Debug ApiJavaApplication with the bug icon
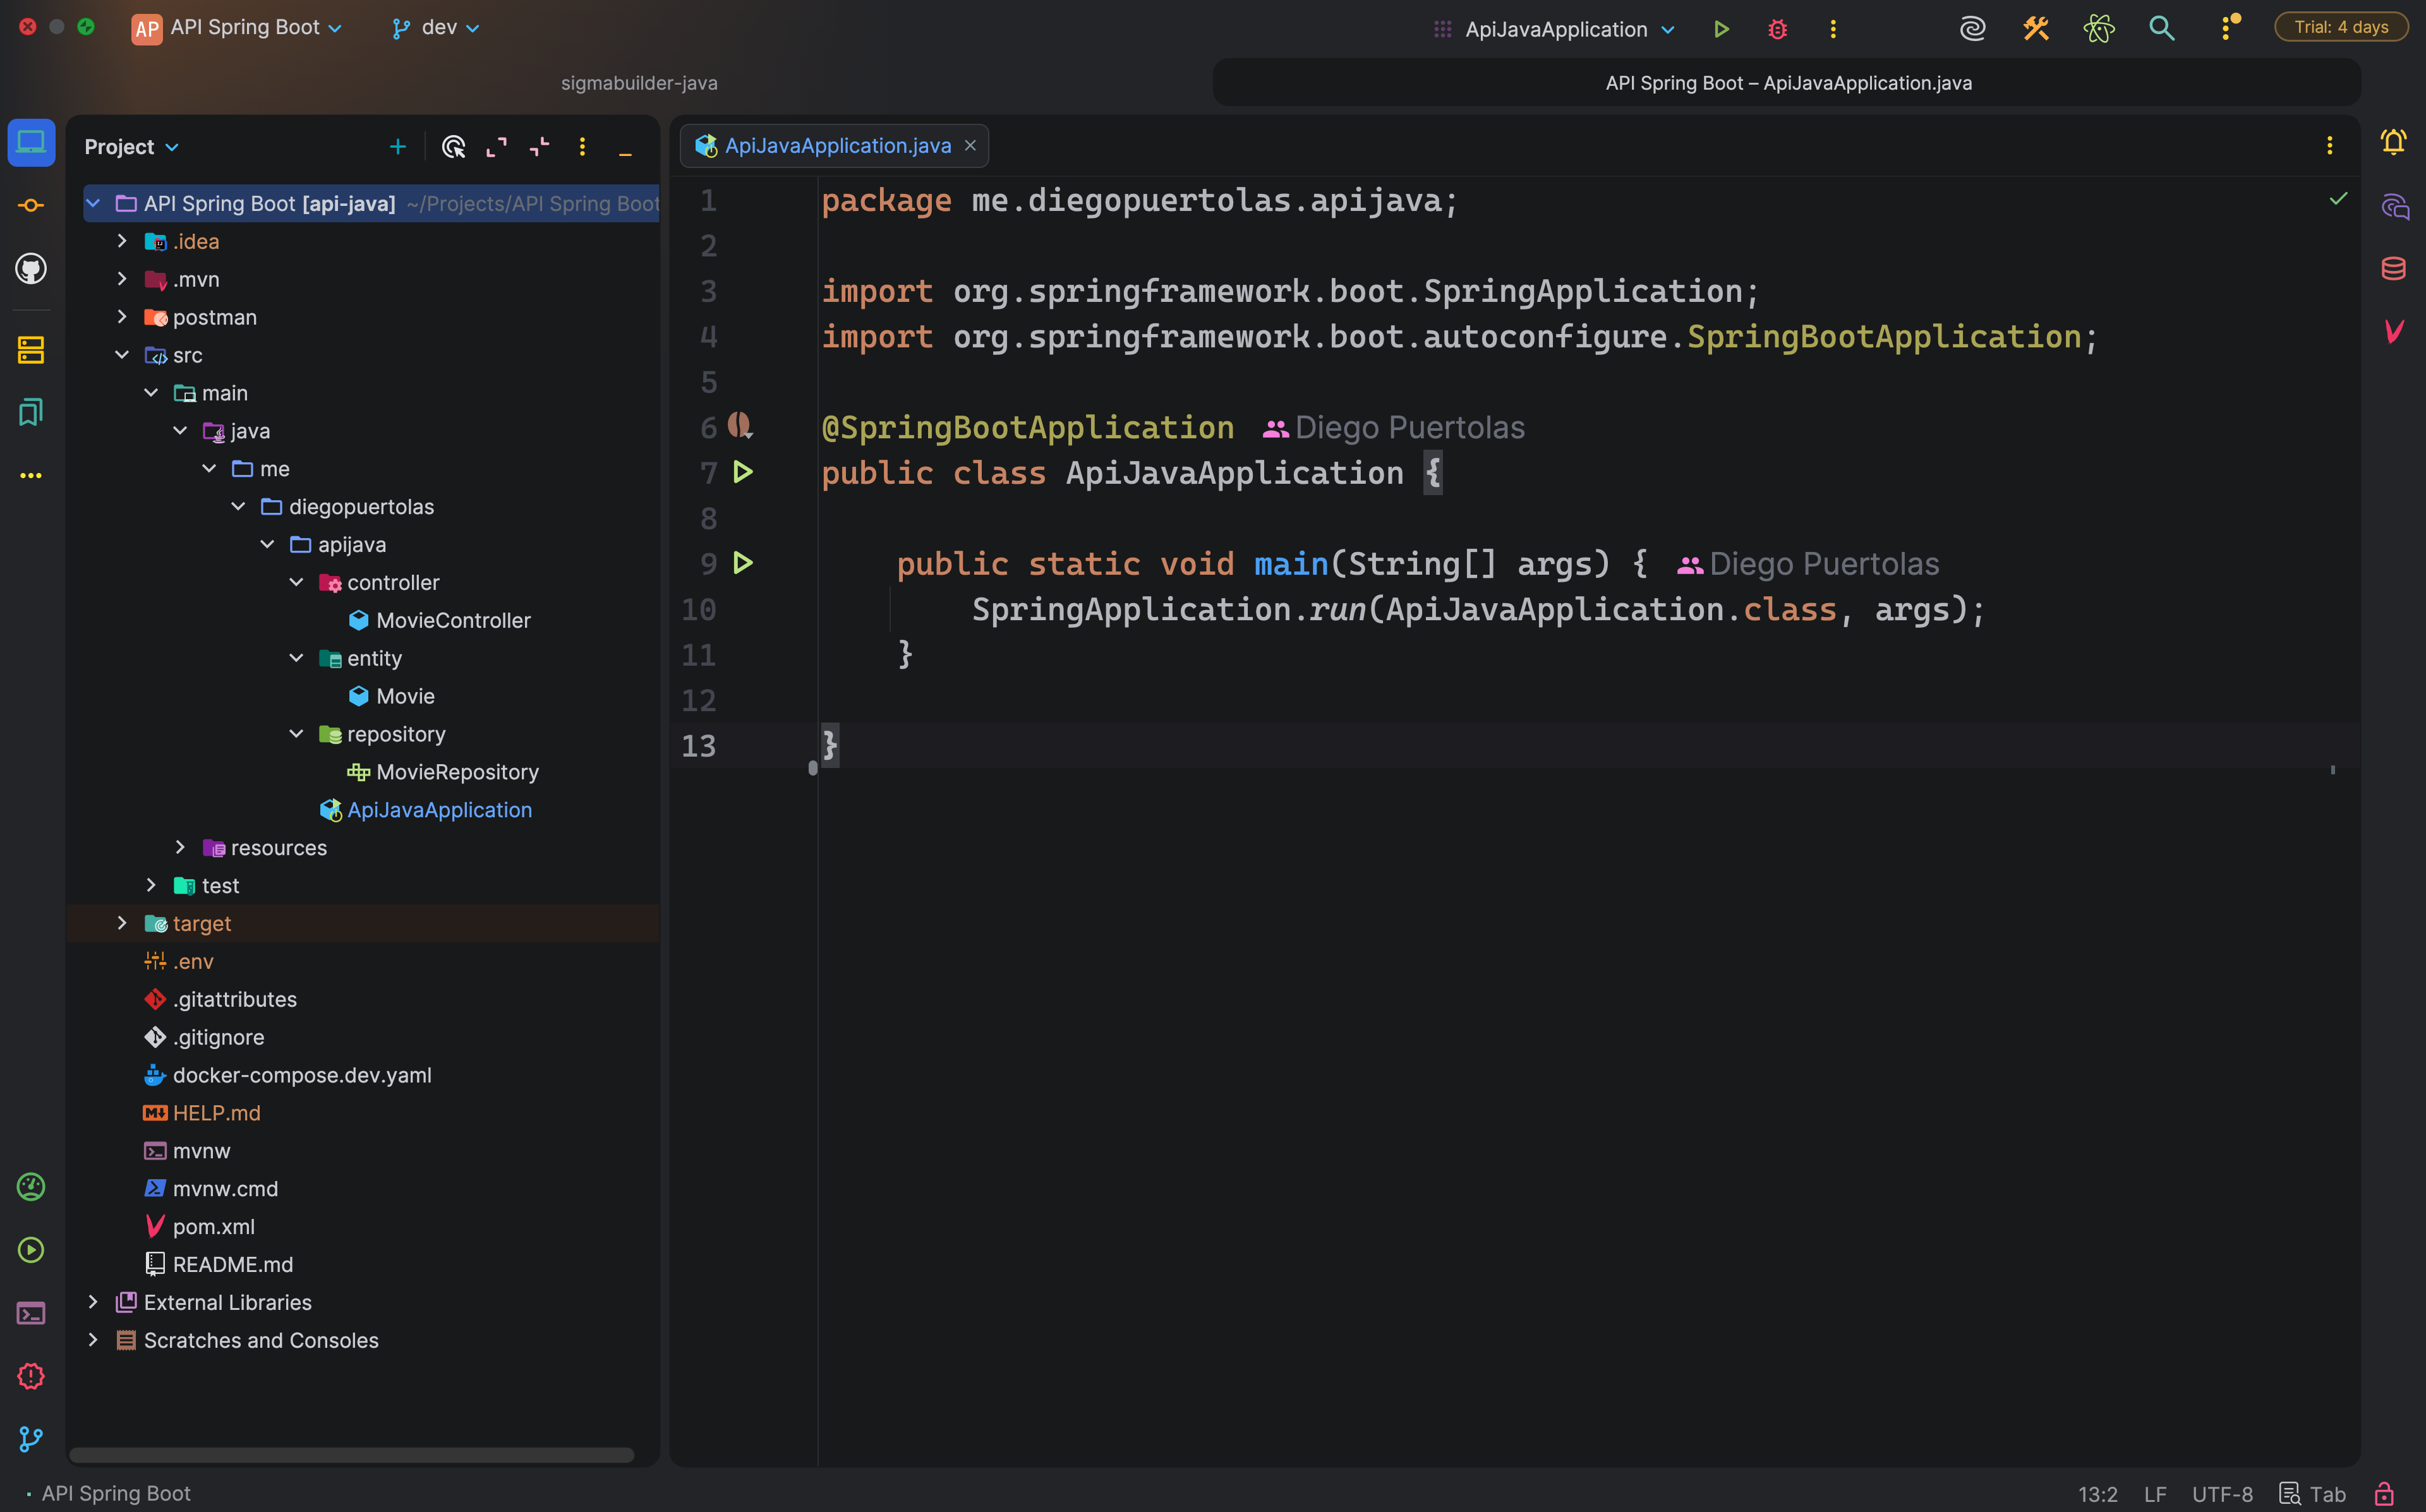 [1777, 29]
